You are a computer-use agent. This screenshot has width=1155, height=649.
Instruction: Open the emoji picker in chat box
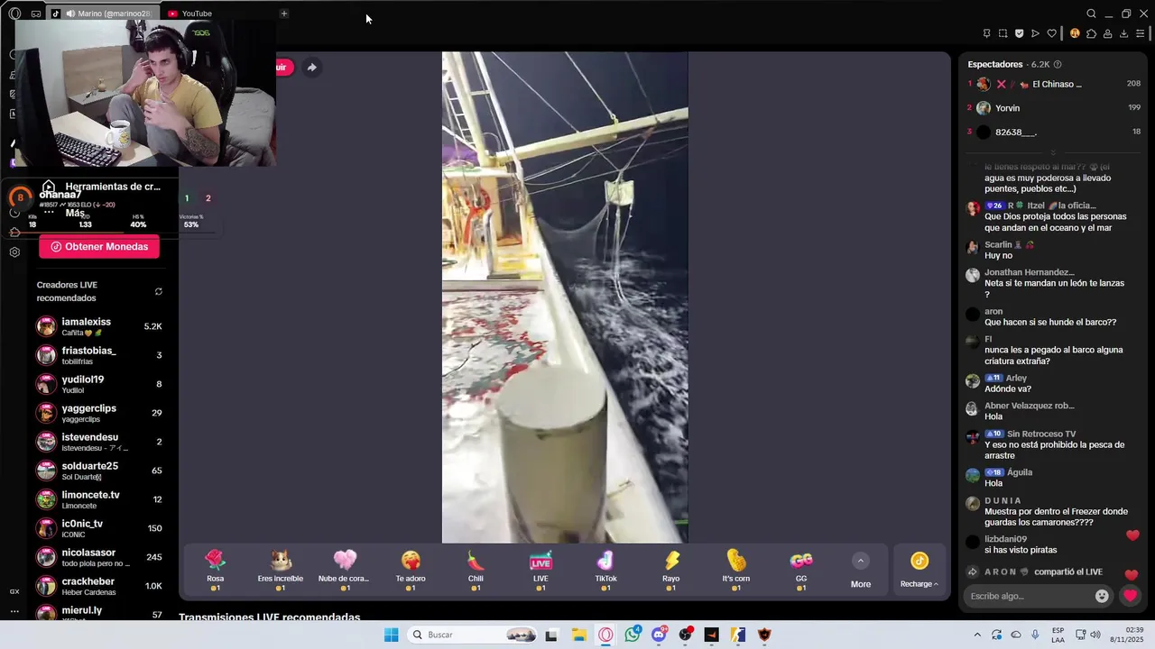point(1102,596)
